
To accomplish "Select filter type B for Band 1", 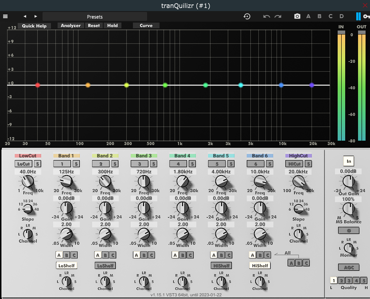I will [x=66, y=255].
